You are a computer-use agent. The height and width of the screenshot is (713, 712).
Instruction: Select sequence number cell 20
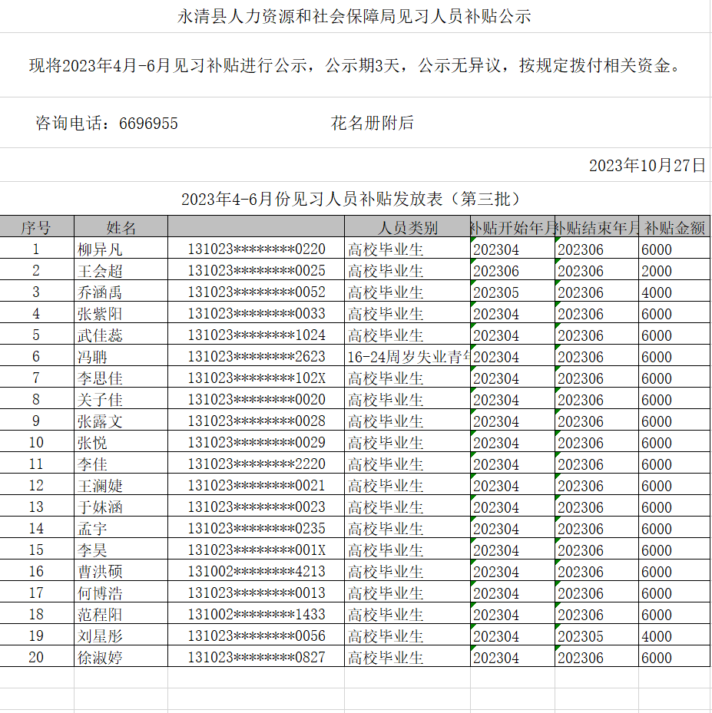click(36, 657)
